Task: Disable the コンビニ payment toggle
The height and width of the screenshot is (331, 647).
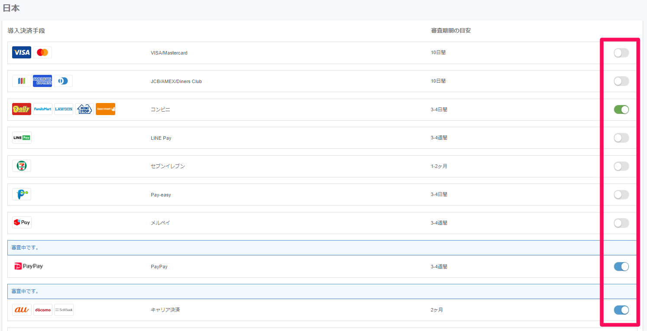Action: pyautogui.click(x=621, y=109)
